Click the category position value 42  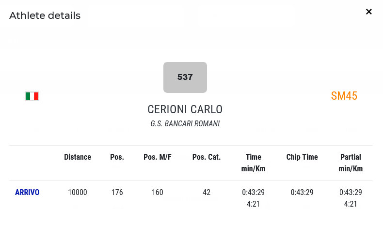207,193
